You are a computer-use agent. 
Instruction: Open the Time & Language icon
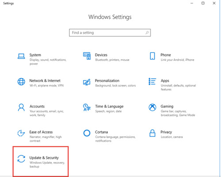pyautogui.click(x=87, y=107)
